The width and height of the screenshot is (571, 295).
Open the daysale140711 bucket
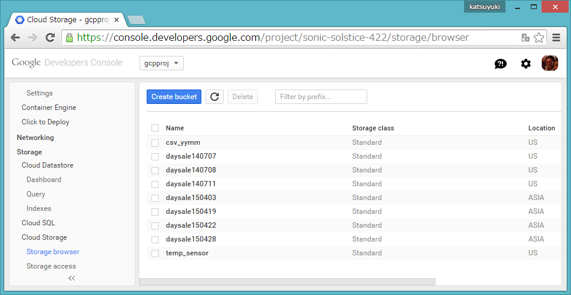tap(191, 184)
